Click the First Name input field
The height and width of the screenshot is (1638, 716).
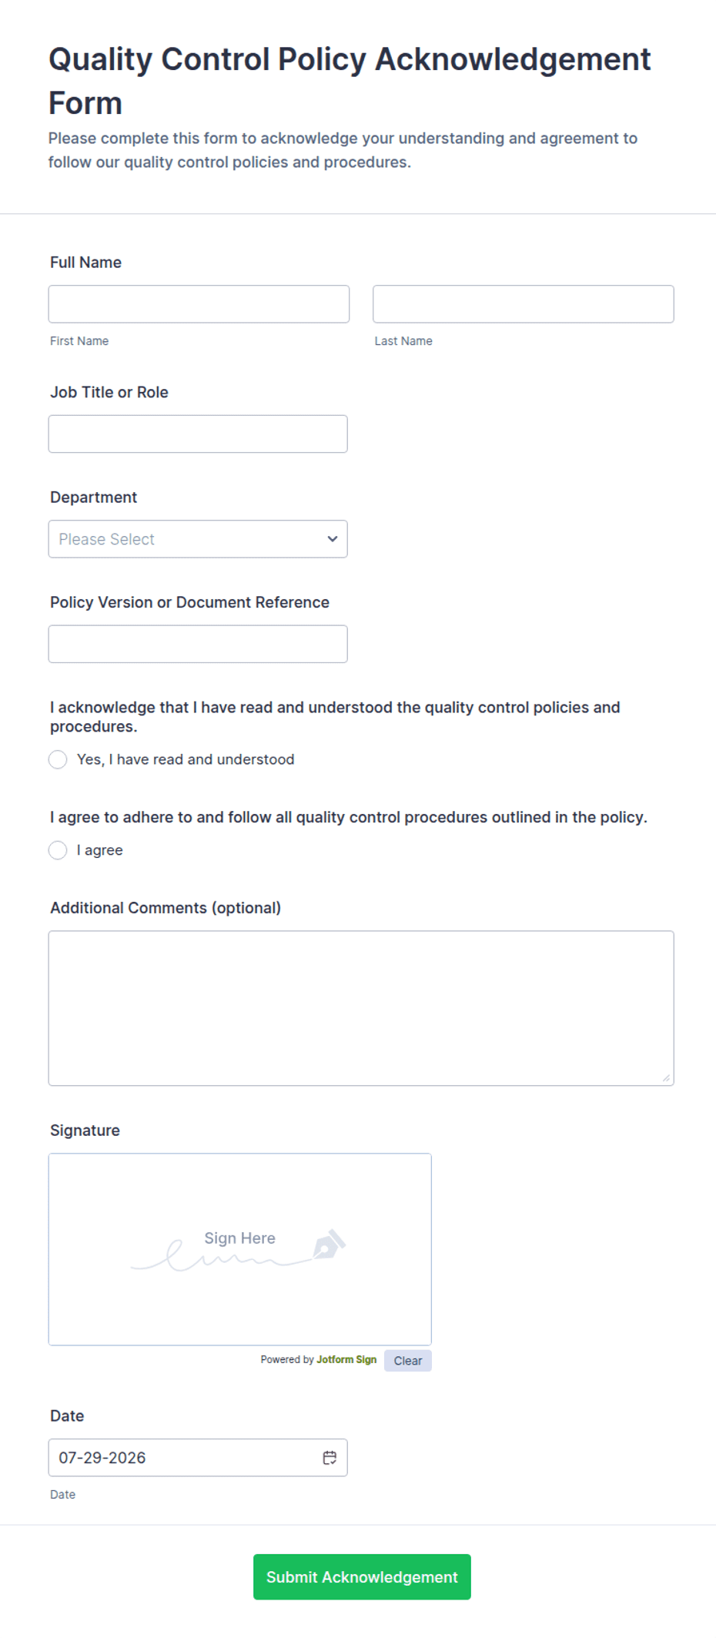[199, 304]
